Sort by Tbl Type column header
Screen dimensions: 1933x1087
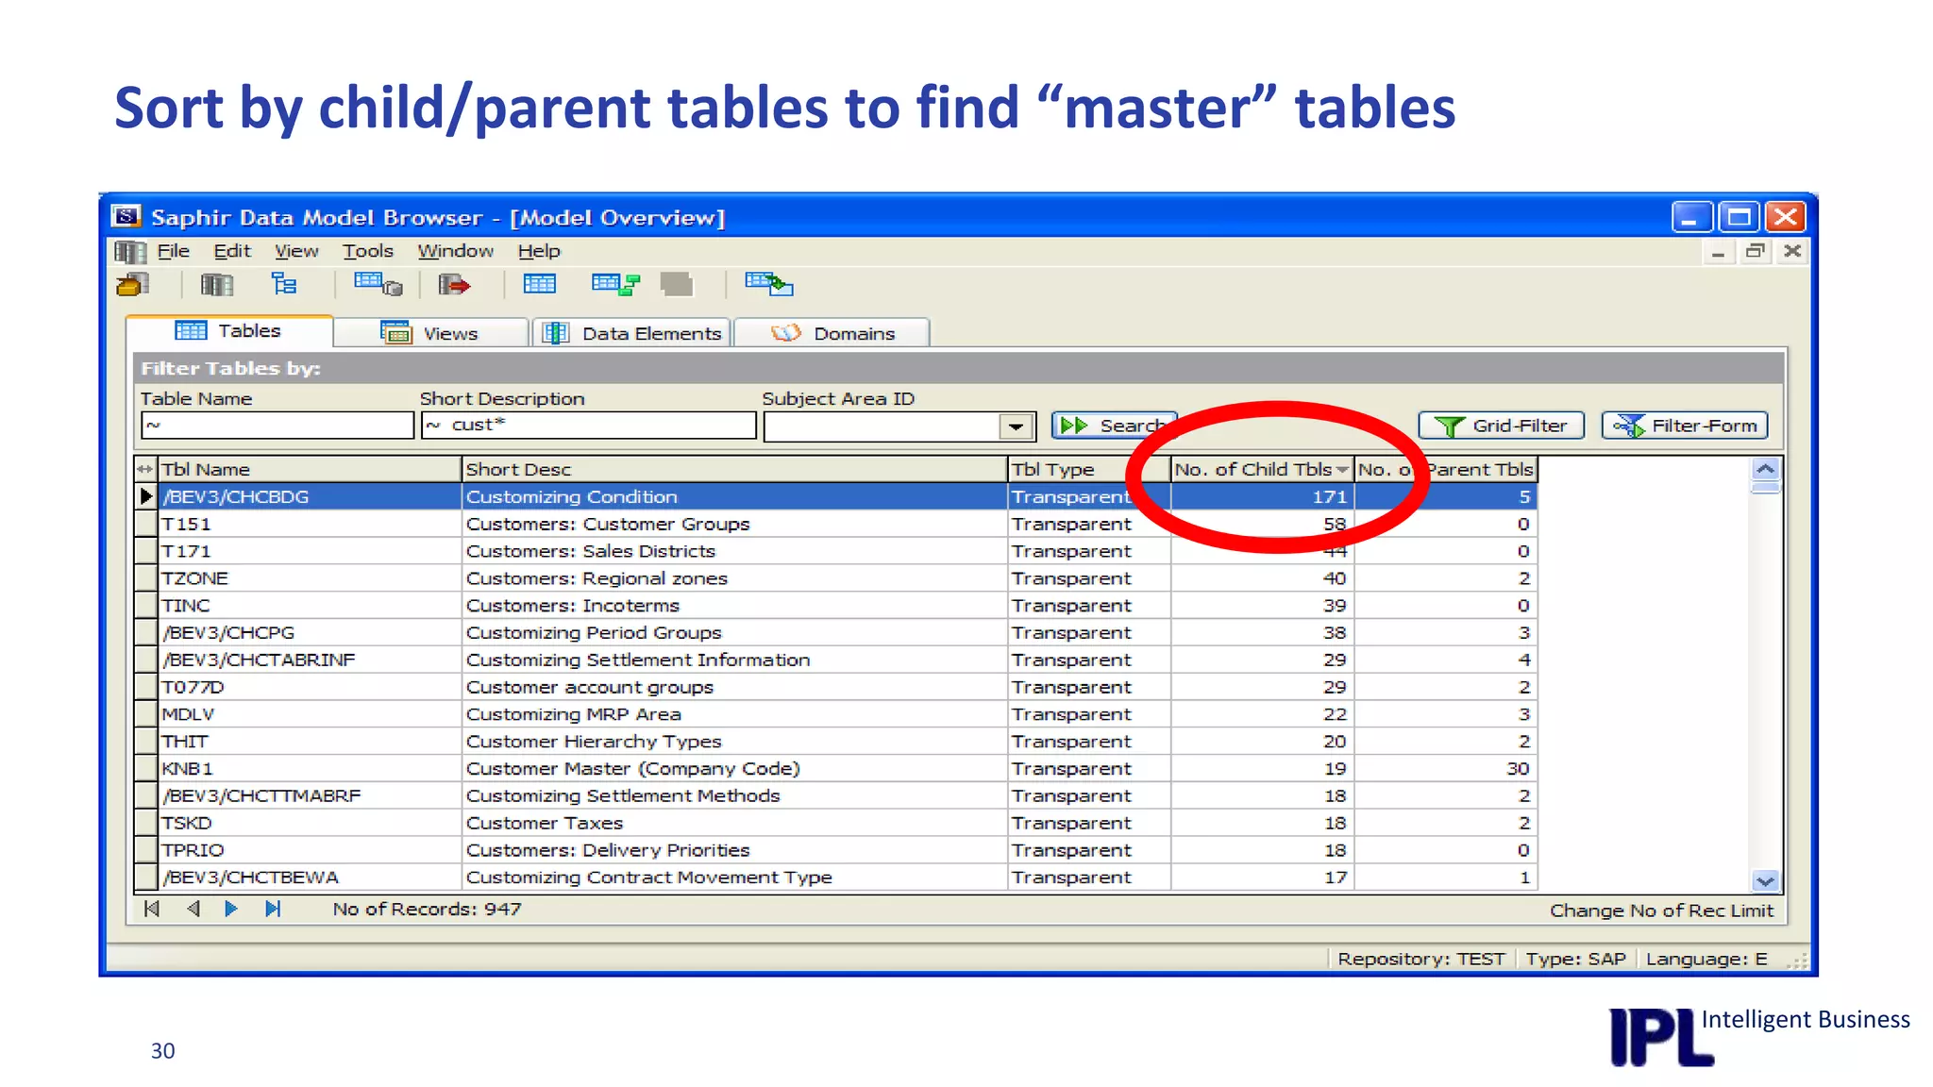pyautogui.click(x=1089, y=469)
